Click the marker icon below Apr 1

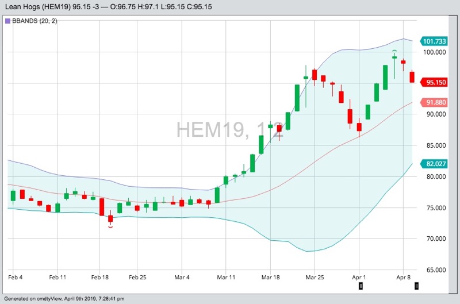[x=361, y=286]
